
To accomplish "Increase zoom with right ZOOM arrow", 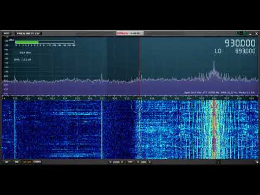I will (122, 162).
